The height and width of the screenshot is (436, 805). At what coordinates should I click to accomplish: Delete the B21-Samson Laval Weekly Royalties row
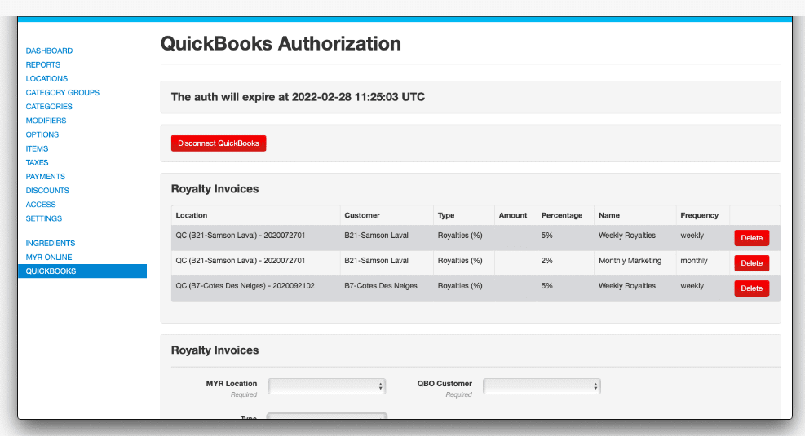(x=752, y=237)
